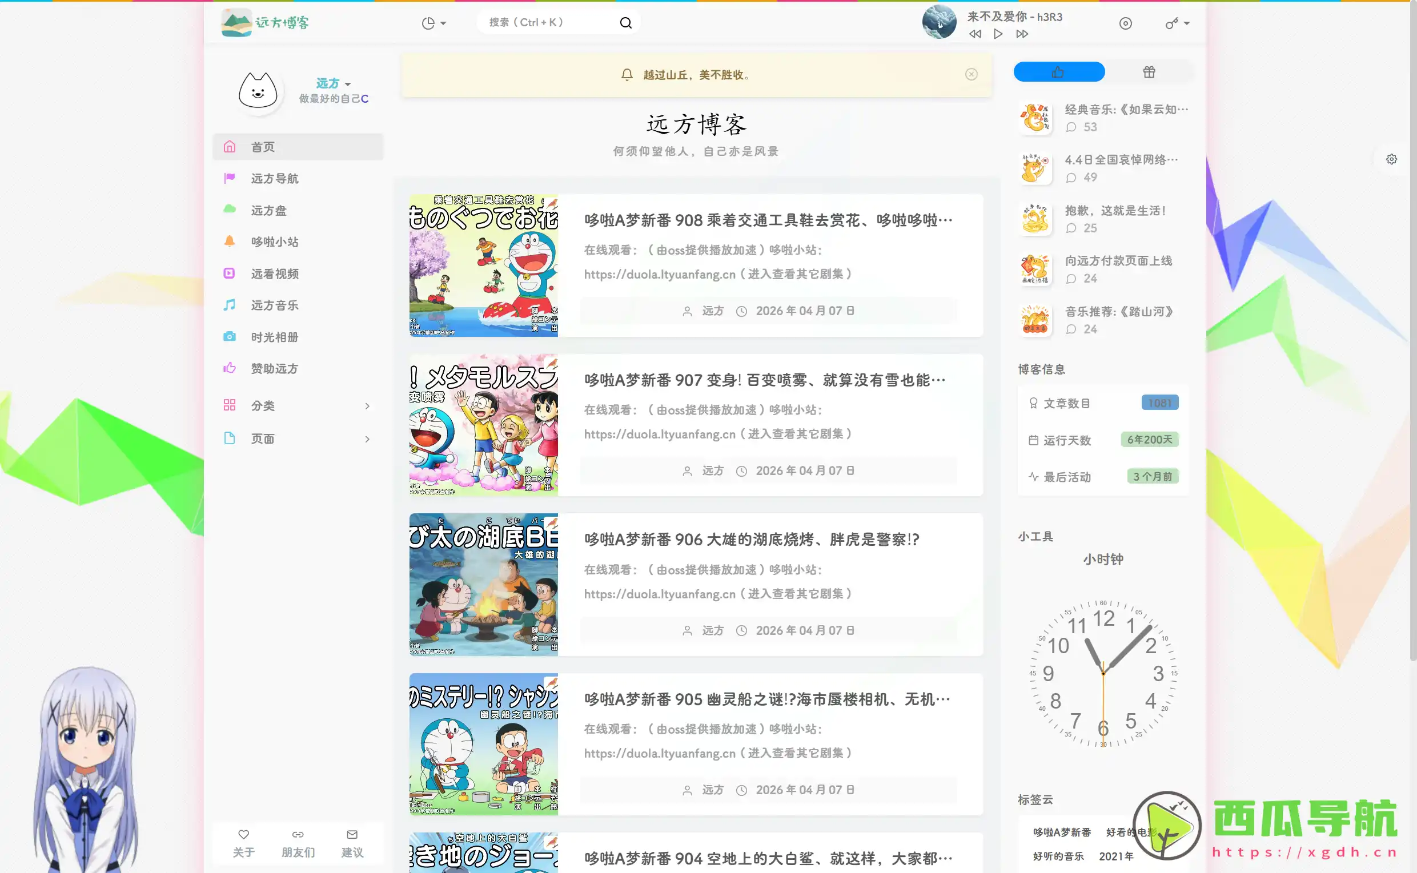Expand the 页面 menu
The width and height of the screenshot is (1417, 873).
[298, 439]
